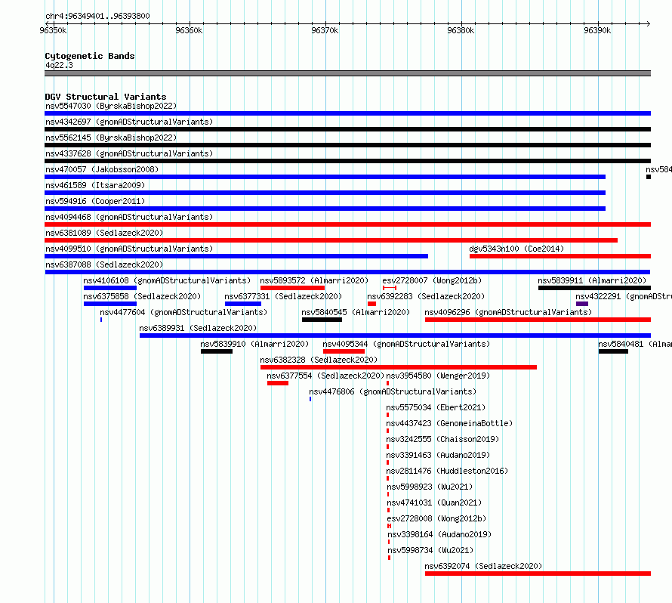Click the blue bar under nsv5547030
Viewport: 672px width, 603px height.
click(347, 113)
